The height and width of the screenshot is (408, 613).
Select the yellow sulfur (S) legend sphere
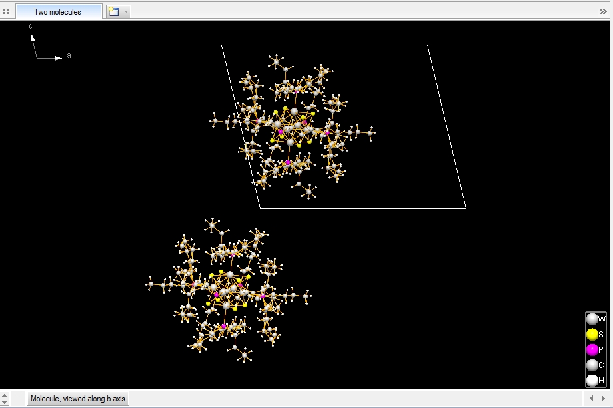pyautogui.click(x=592, y=335)
